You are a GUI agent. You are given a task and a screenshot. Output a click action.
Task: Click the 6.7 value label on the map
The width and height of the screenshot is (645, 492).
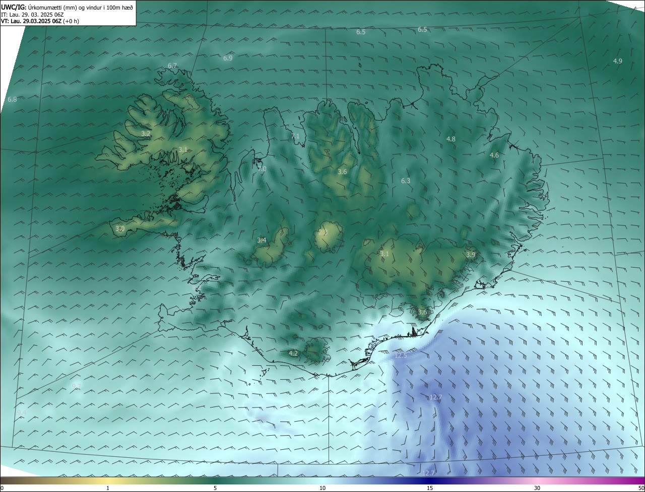(x=172, y=66)
